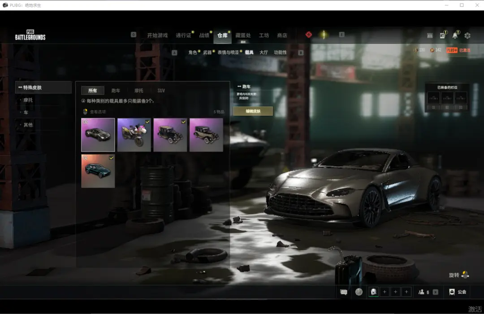Click the round globe icon beside chat
The image size is (484, 314).
tap(359, 292)
